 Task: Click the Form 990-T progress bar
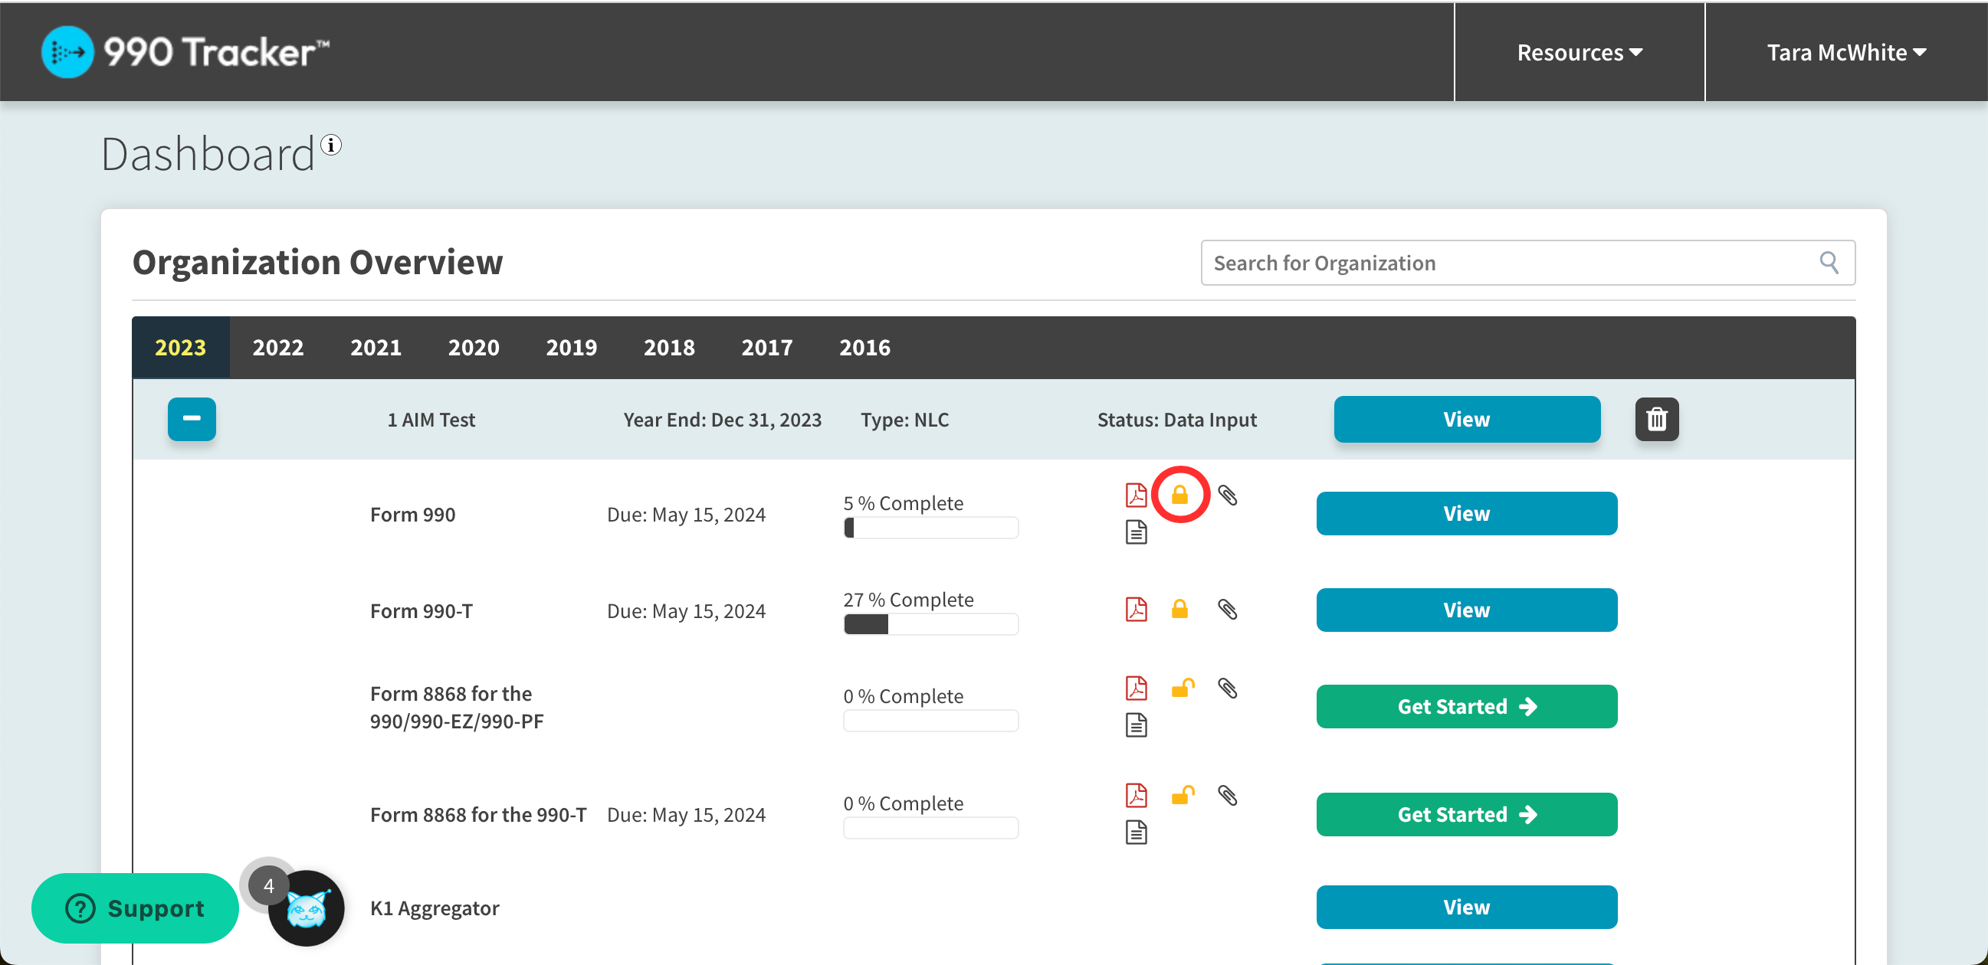[x=930, y=623]
